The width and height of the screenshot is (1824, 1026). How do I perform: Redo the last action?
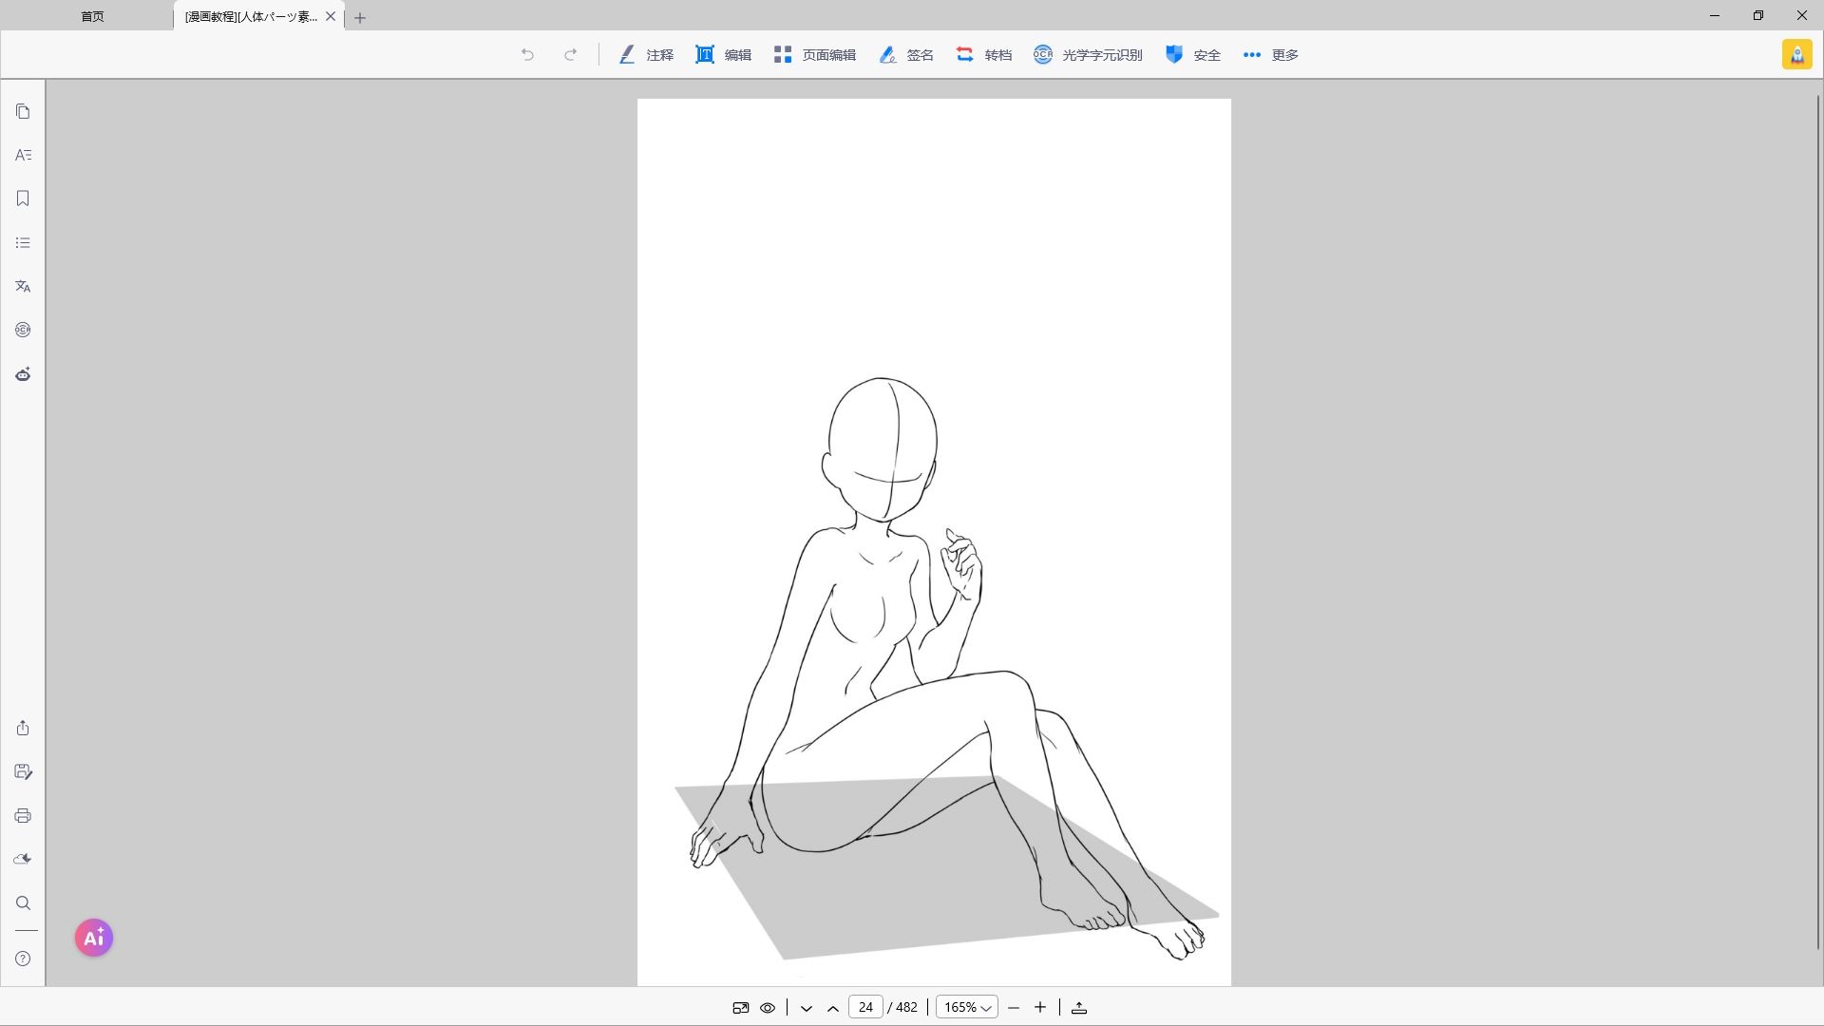coord(571,55)
